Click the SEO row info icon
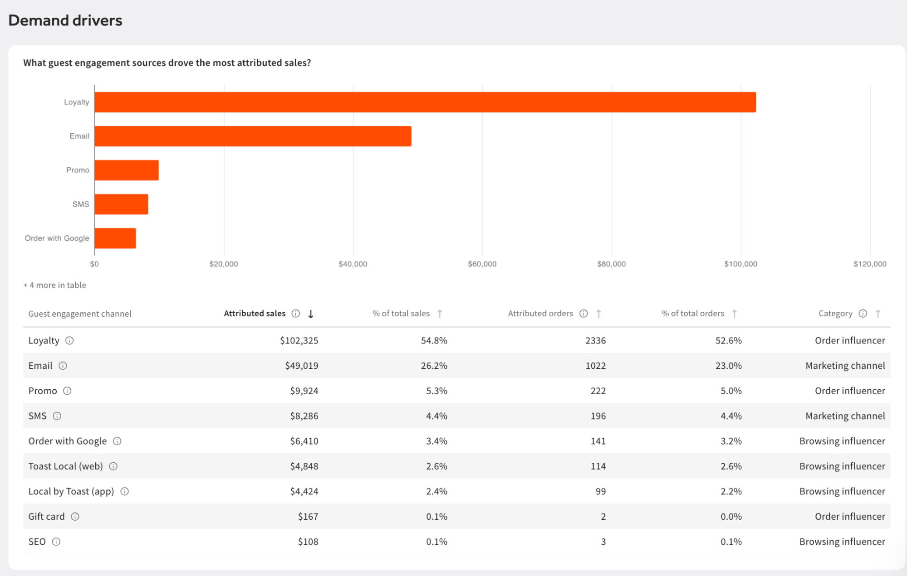 tap(56, 542)
